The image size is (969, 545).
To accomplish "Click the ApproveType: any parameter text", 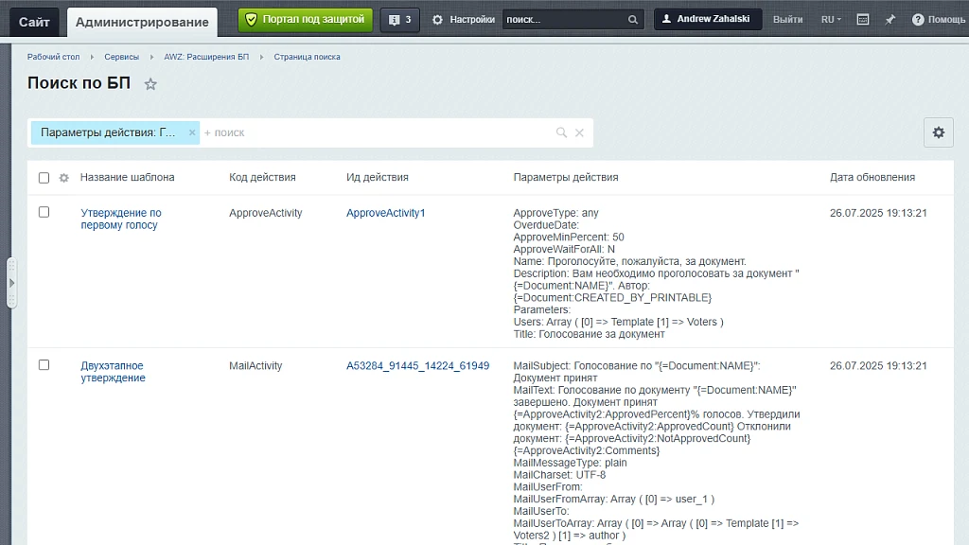I will pyautogui.click(x=555, y=213).
